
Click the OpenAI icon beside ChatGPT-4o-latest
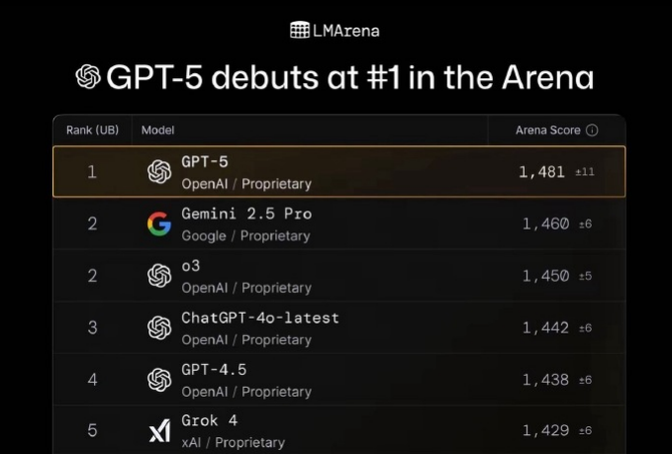coord(159,327)
